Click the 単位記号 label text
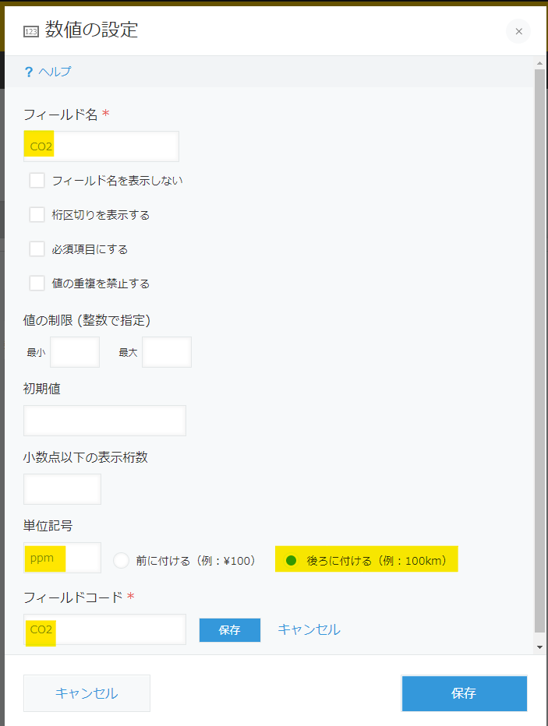 coord(48,526)
